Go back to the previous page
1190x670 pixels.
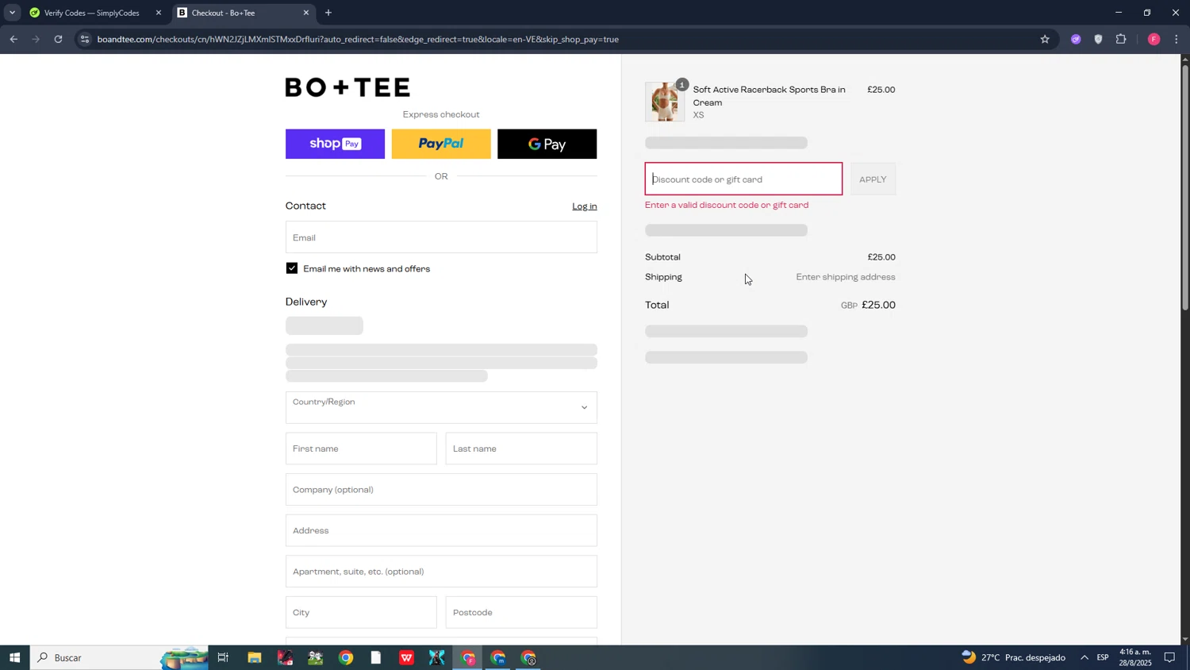13,39
